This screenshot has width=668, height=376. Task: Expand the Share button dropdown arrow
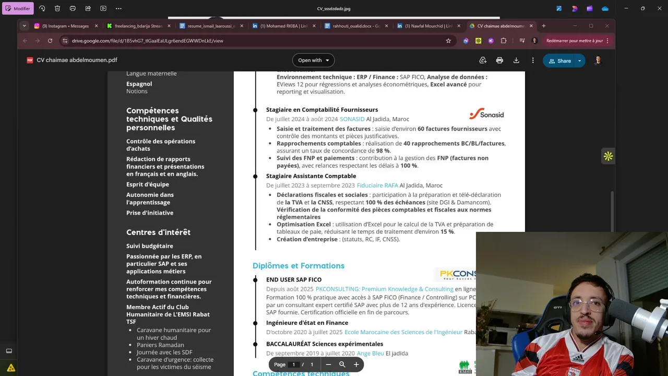(579, 61)
